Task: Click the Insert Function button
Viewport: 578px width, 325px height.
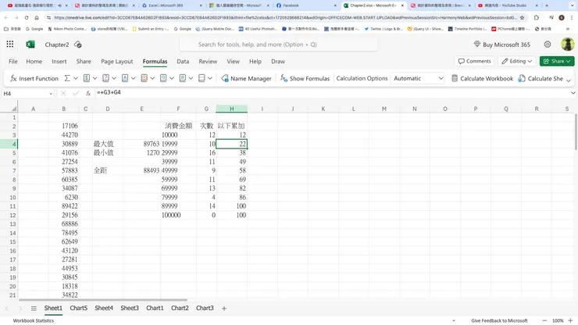Action: [34, 78]
